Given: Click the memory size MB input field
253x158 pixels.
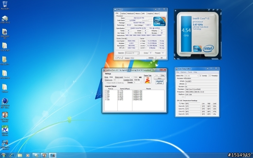Looking at the screenshot, I should pos(136,77).
